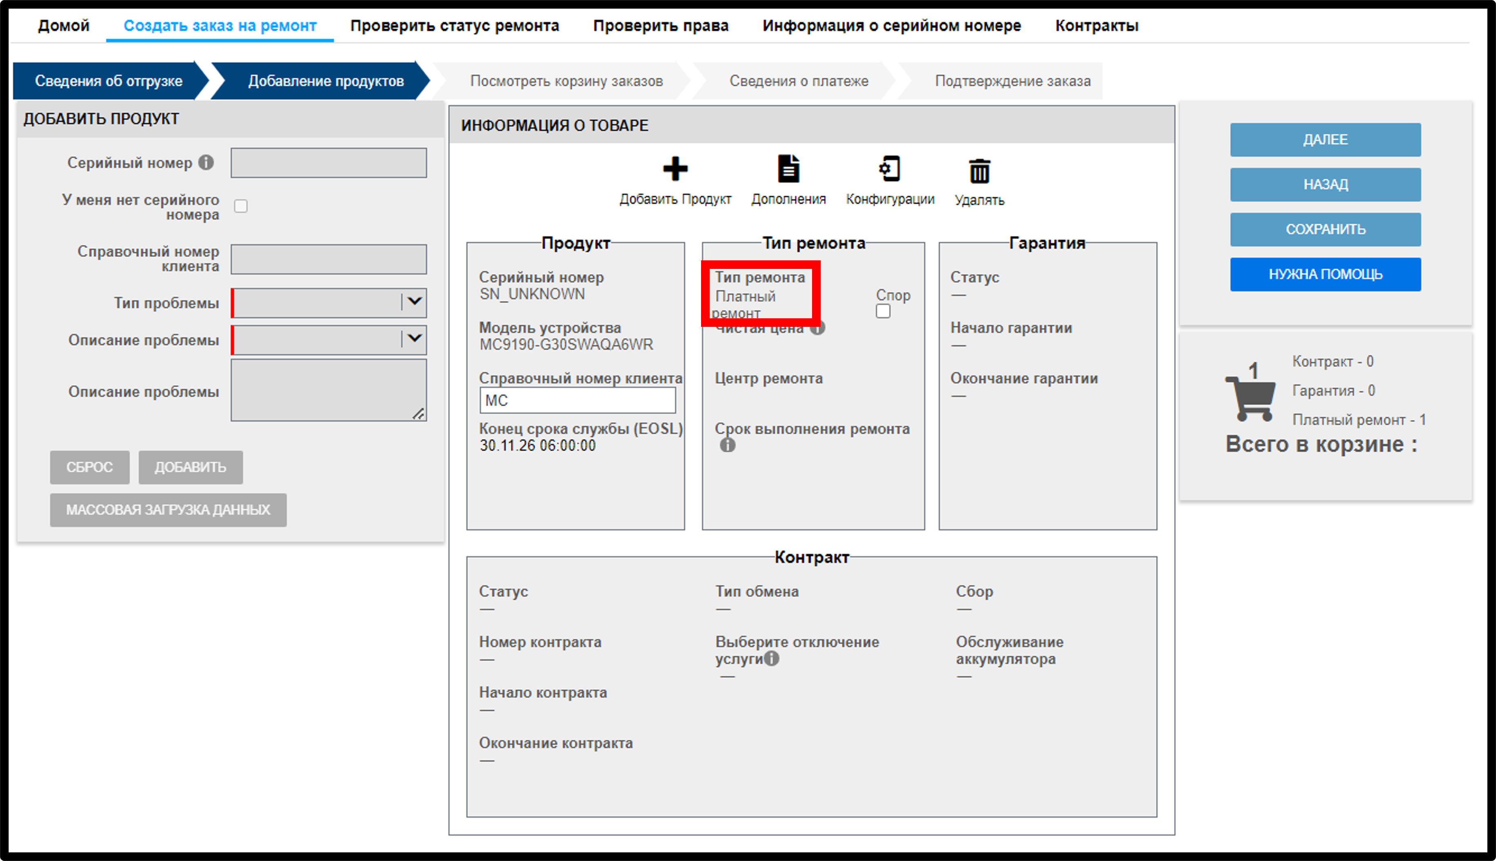
Task: Click the МАССОВАЯ ЗАГРУЗКА ДАННЫХ button
Action: (168, 510)
